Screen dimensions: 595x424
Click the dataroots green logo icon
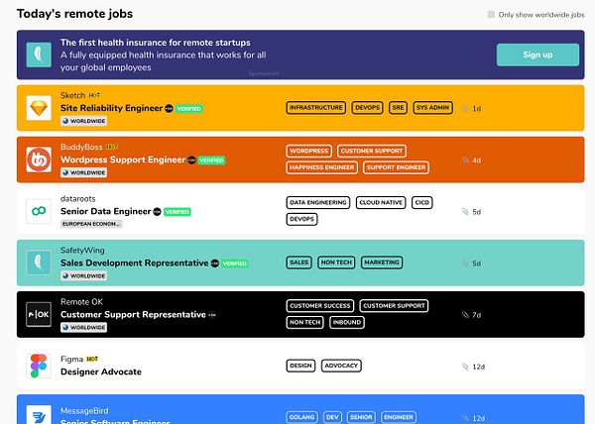(38, 211)
